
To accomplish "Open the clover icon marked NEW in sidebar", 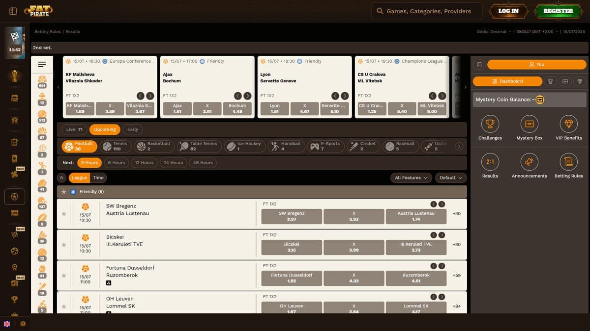I will [15, 175].
